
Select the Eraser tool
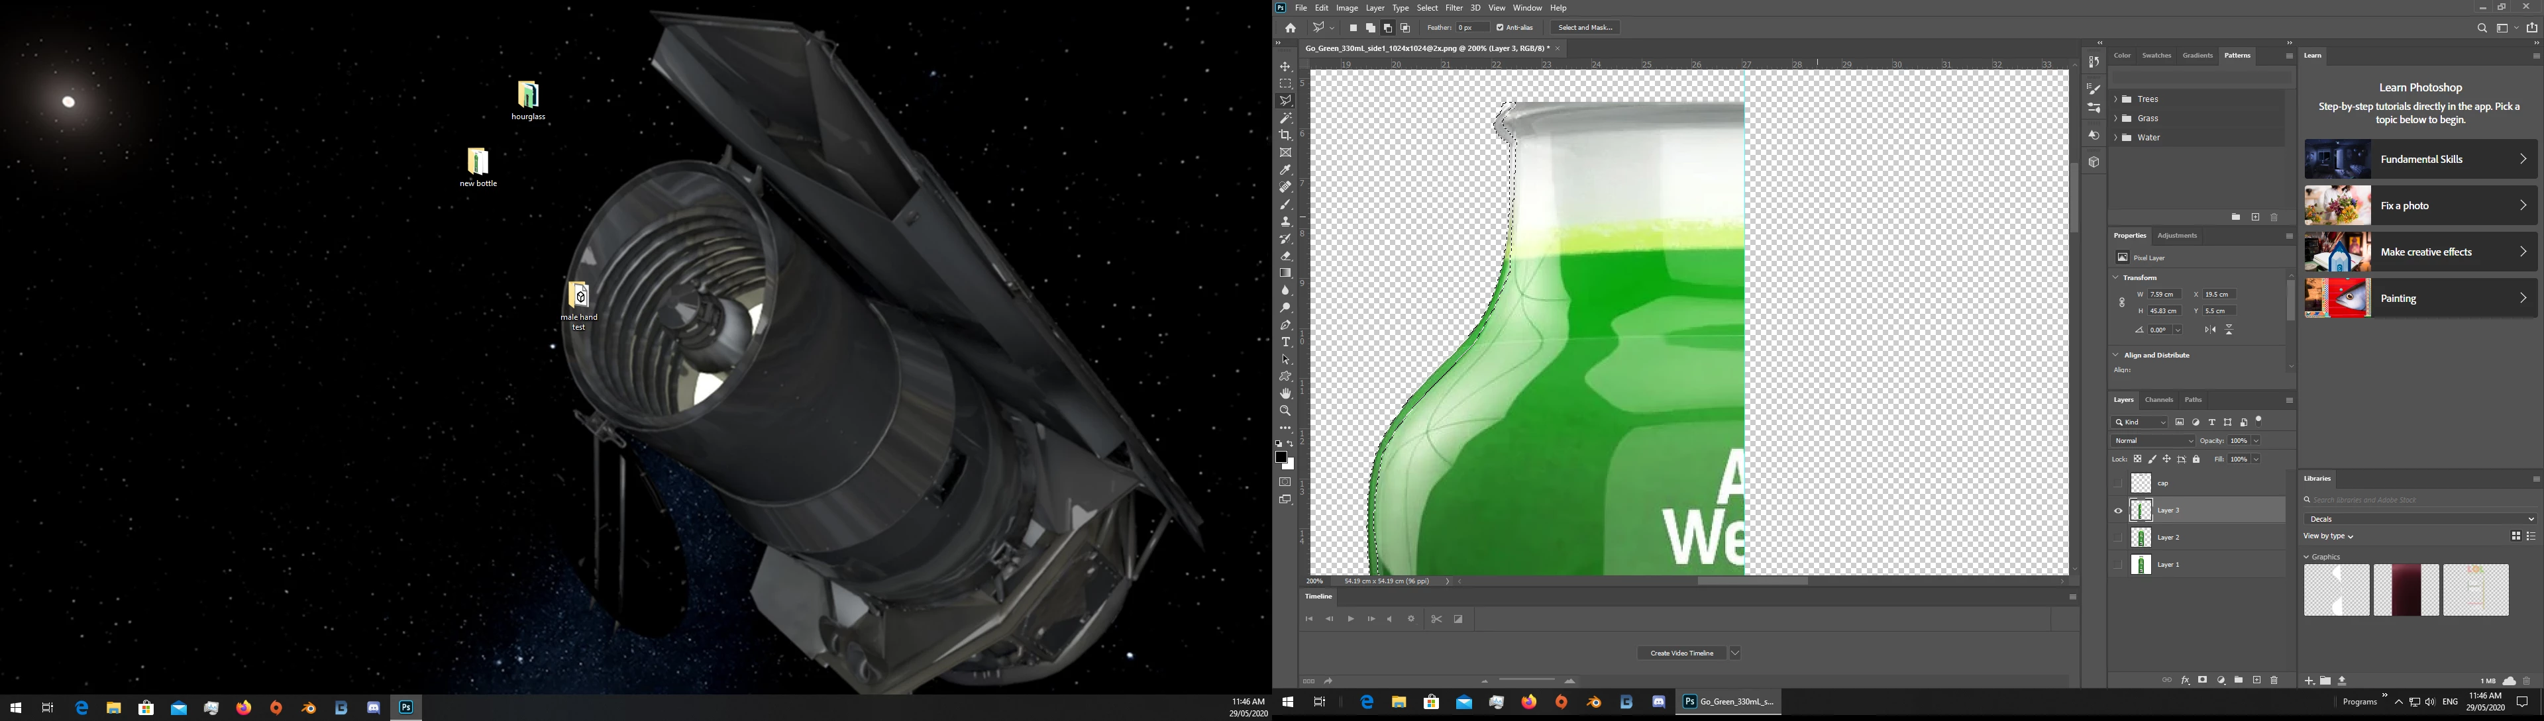pyautogui.click(x=1285, y=256)
